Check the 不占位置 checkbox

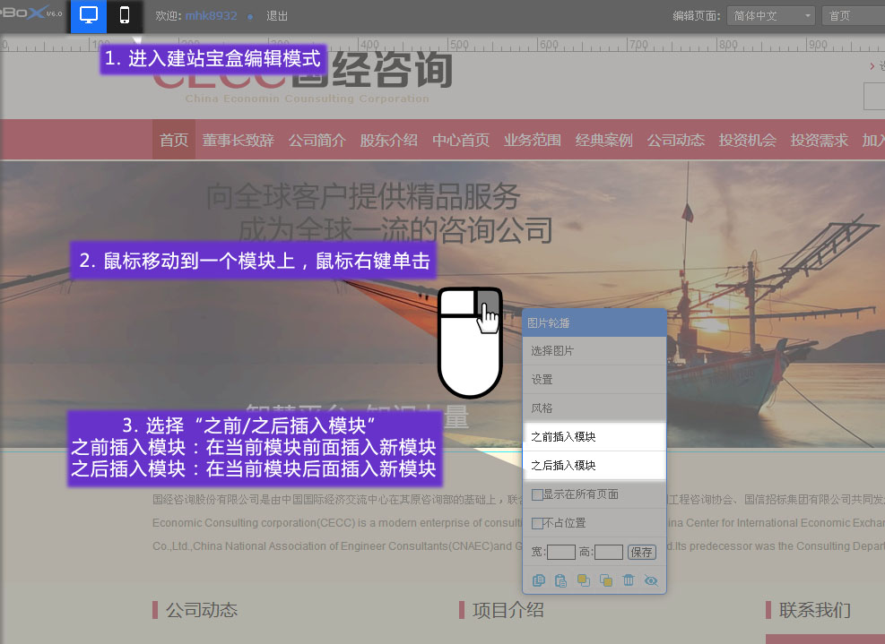pyautogui.click(x=537, y=523)
